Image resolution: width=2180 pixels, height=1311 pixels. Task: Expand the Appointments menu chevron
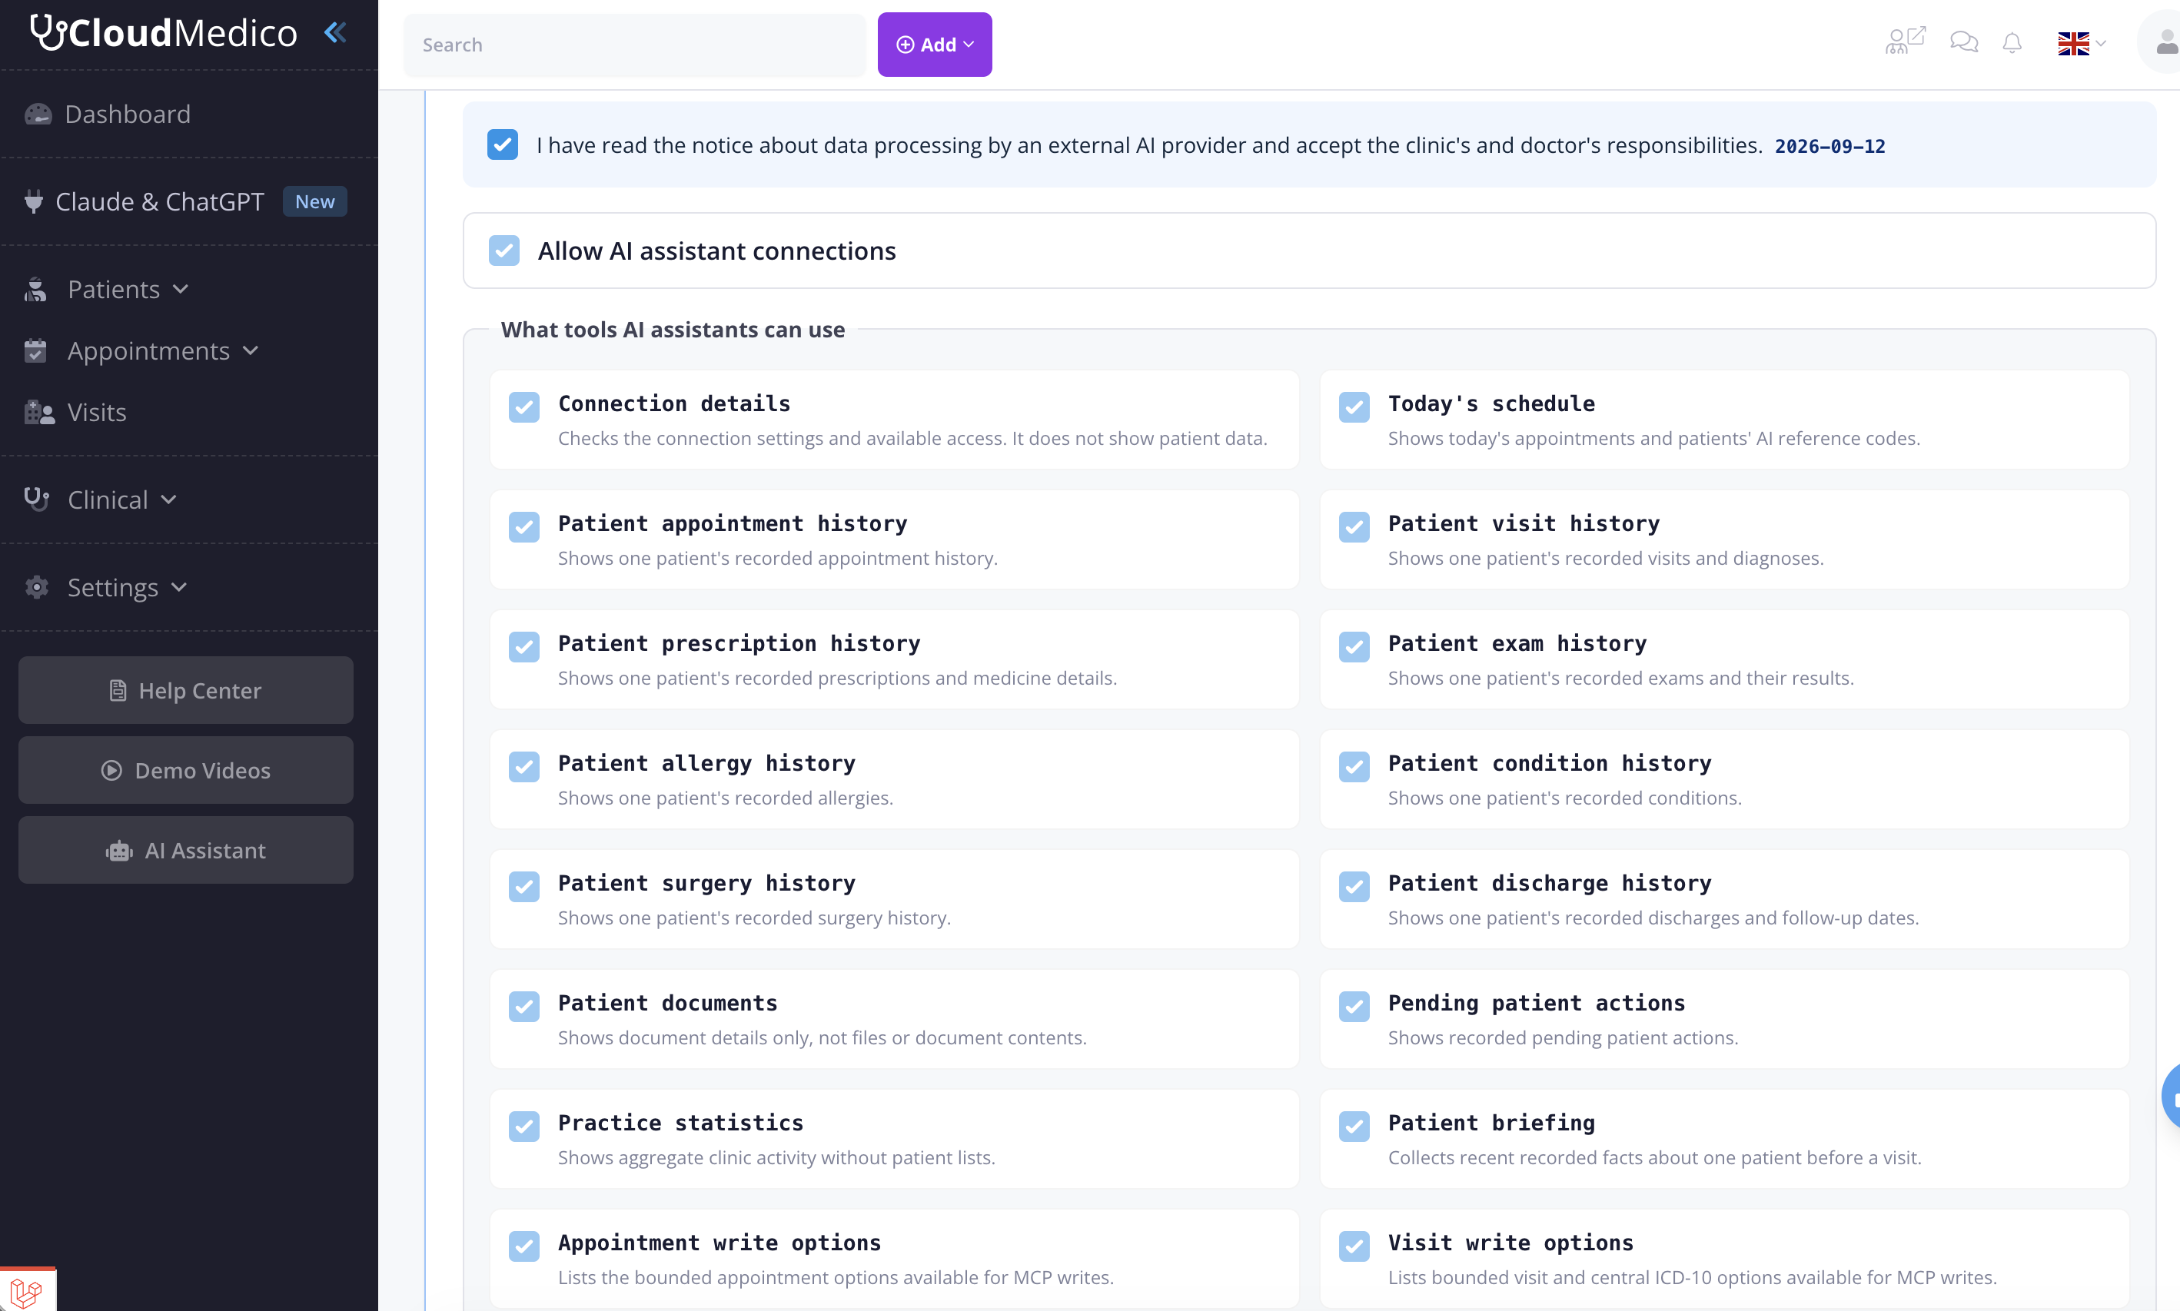click(x=251, y=350)
